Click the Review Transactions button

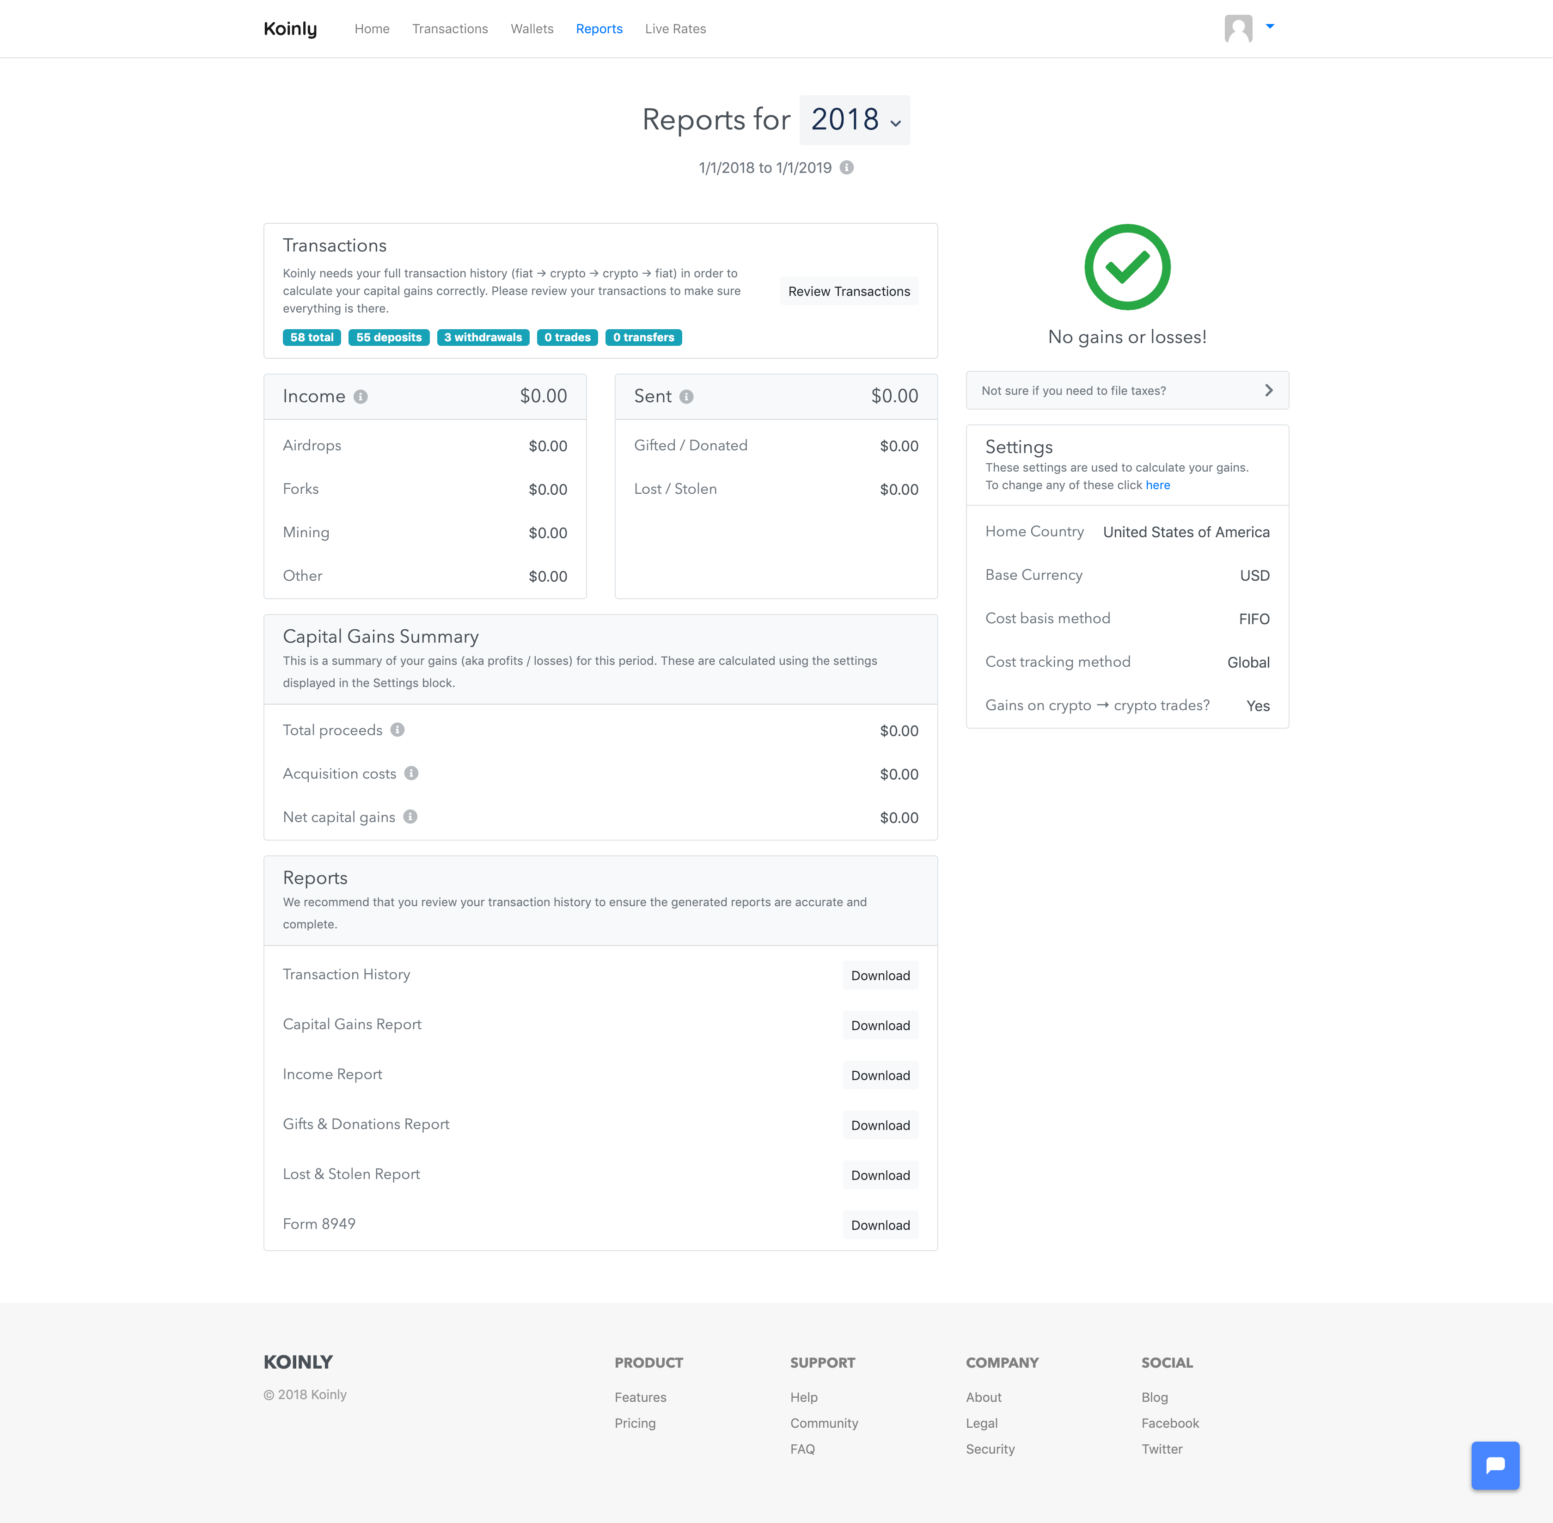coord(849,291)
